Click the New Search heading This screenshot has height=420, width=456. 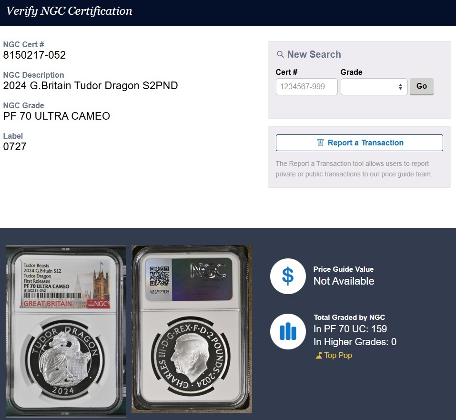tap(314, 54)
